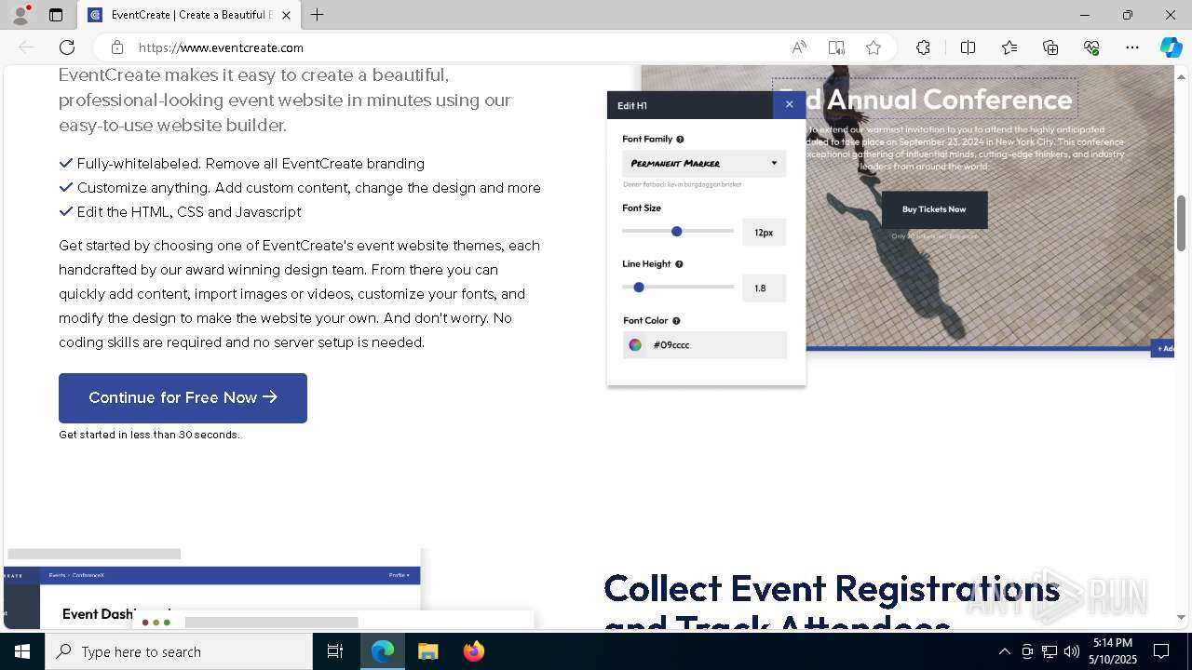
Task: Open browser profile icon
Action: (20, 15)
